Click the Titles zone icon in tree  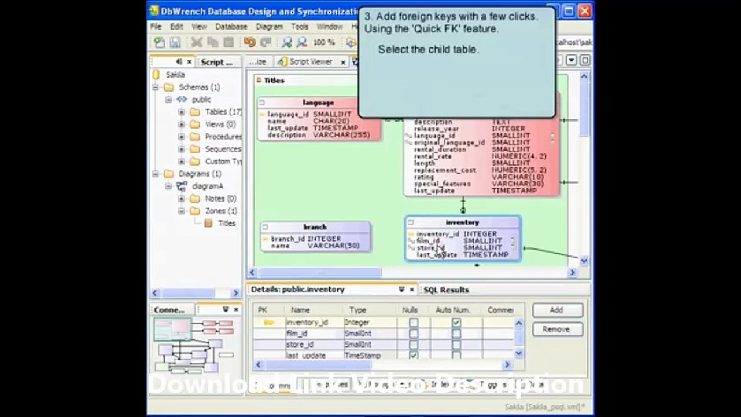tap(208, 223)
